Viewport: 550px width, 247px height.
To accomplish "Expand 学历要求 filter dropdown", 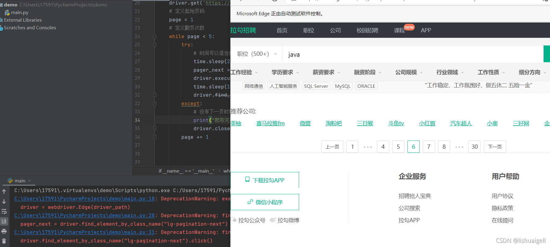I will [285, 72].
